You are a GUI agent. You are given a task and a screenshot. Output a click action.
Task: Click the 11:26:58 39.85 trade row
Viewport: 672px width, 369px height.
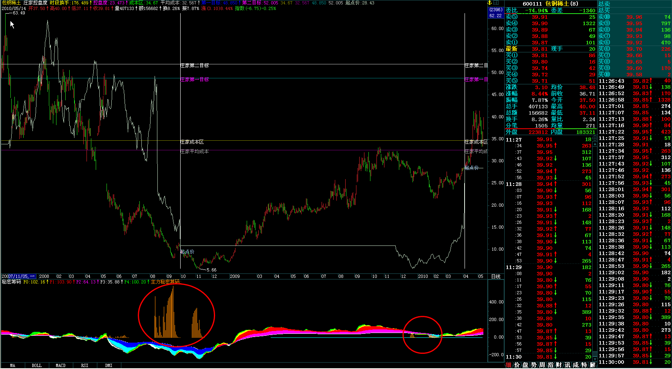point(634,100)
